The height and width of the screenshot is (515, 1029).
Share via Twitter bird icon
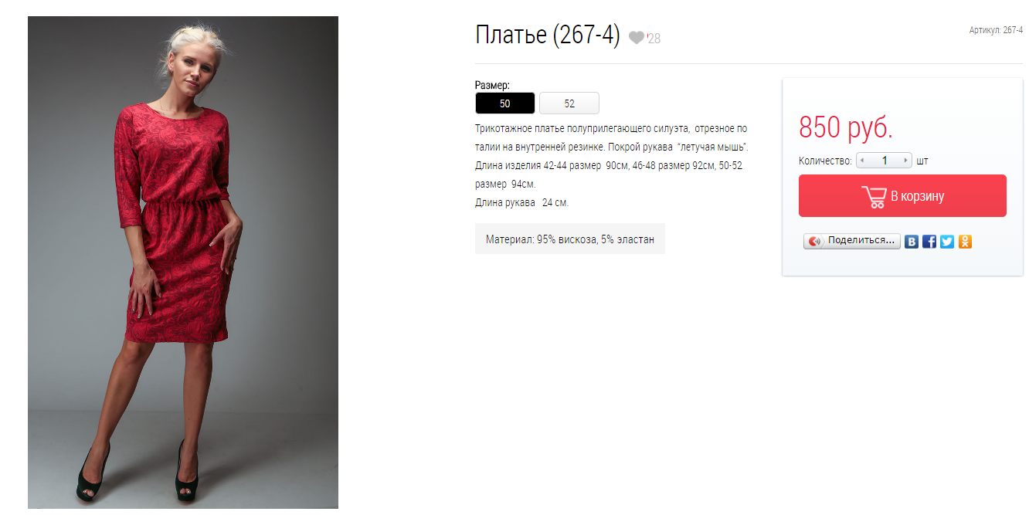[x=947, y=242]
